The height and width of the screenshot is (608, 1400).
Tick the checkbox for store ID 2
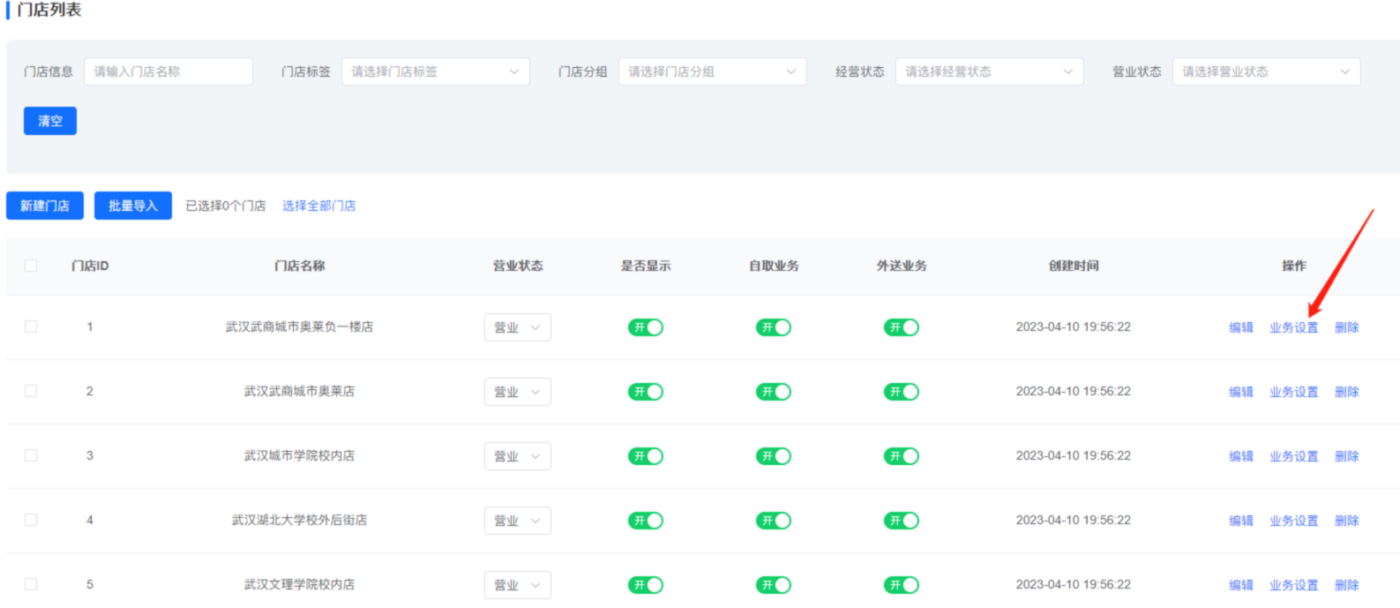(31, 391)
